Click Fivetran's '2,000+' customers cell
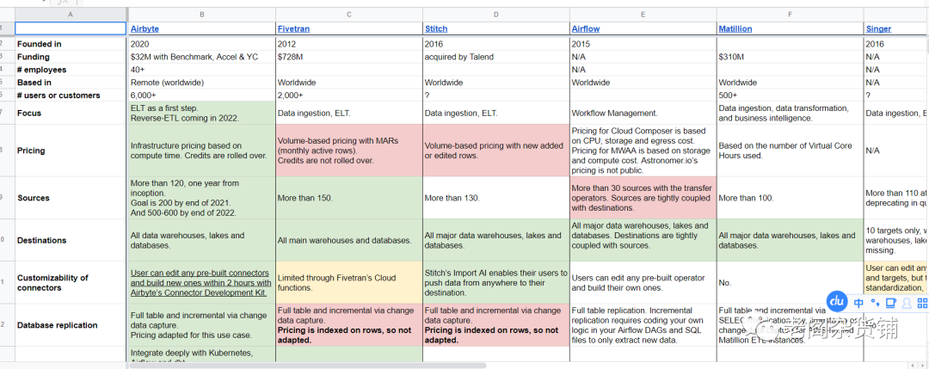 coord(349,95)
